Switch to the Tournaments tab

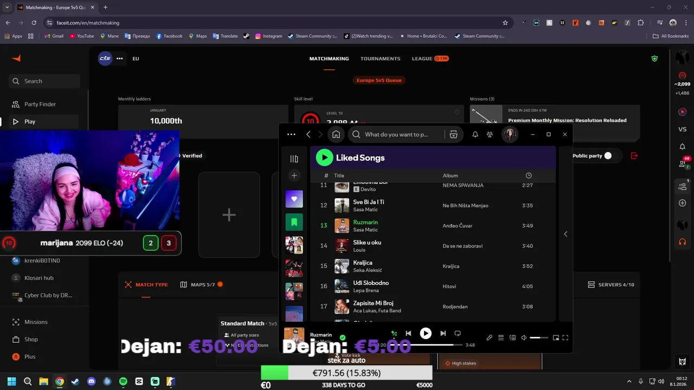(380, 58)
